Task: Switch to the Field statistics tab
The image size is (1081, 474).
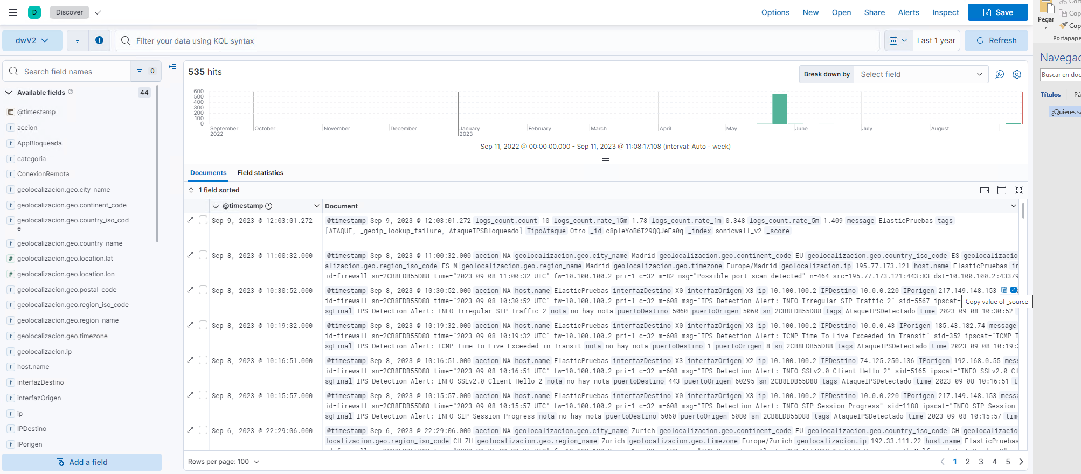Action: pos(260,173)
